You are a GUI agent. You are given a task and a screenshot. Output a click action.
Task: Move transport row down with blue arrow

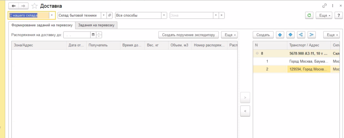coord(290,35)
